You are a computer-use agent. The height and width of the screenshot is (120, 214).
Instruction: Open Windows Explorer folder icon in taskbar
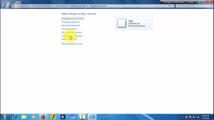point(24,117)
